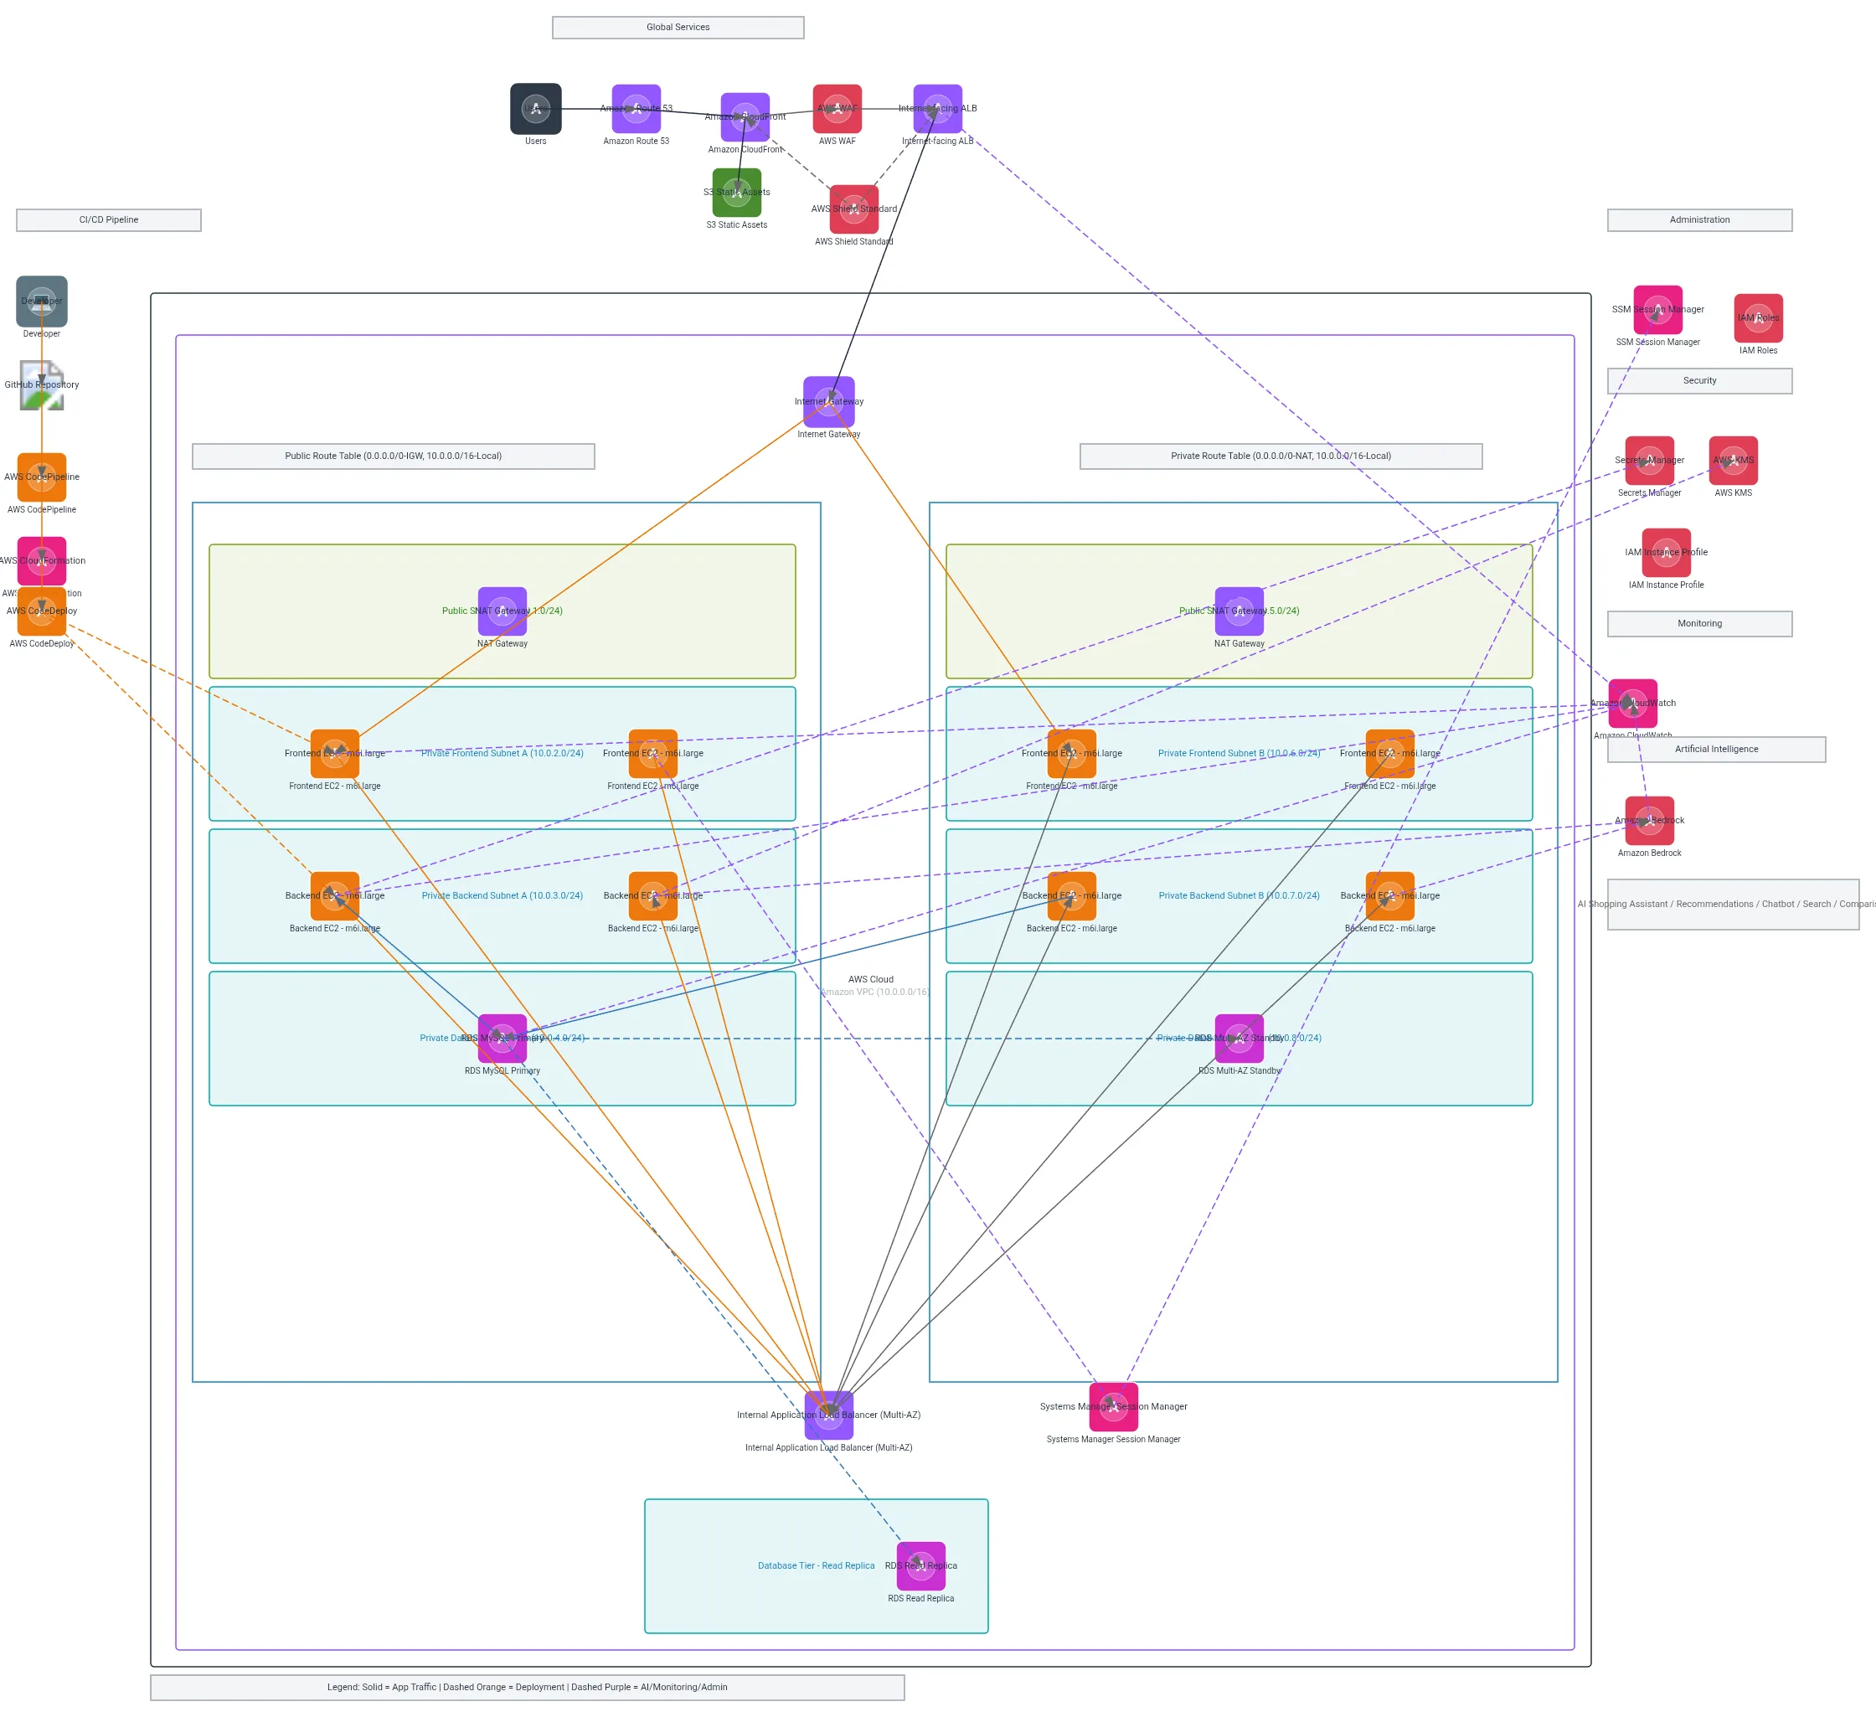This screenshot has width=1876, height=1717.
Task: Select the Internet-facing ALB icon
Action: click(x=937, y=108)
